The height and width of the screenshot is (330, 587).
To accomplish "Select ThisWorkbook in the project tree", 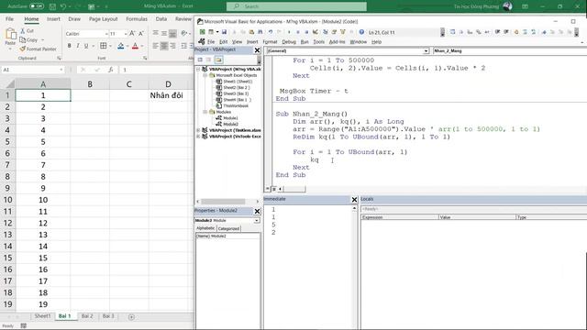I will pyautogui.click(x=236, y=106).
